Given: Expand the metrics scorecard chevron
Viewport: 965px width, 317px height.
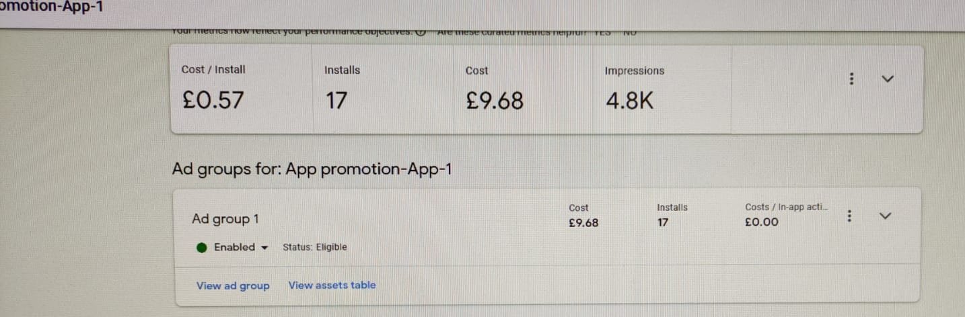Looking at the screenshot, I should pos(888,79).
